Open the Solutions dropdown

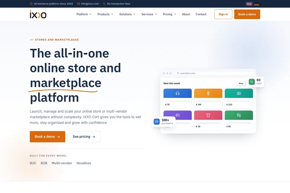[127, 14]
